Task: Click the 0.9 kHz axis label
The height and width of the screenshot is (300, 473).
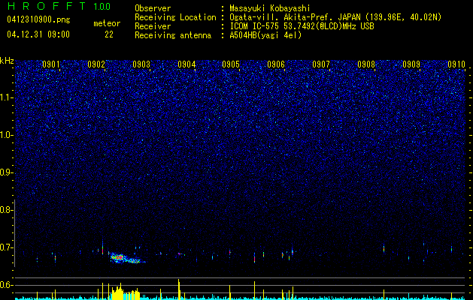Action: (x=6, y=172)
